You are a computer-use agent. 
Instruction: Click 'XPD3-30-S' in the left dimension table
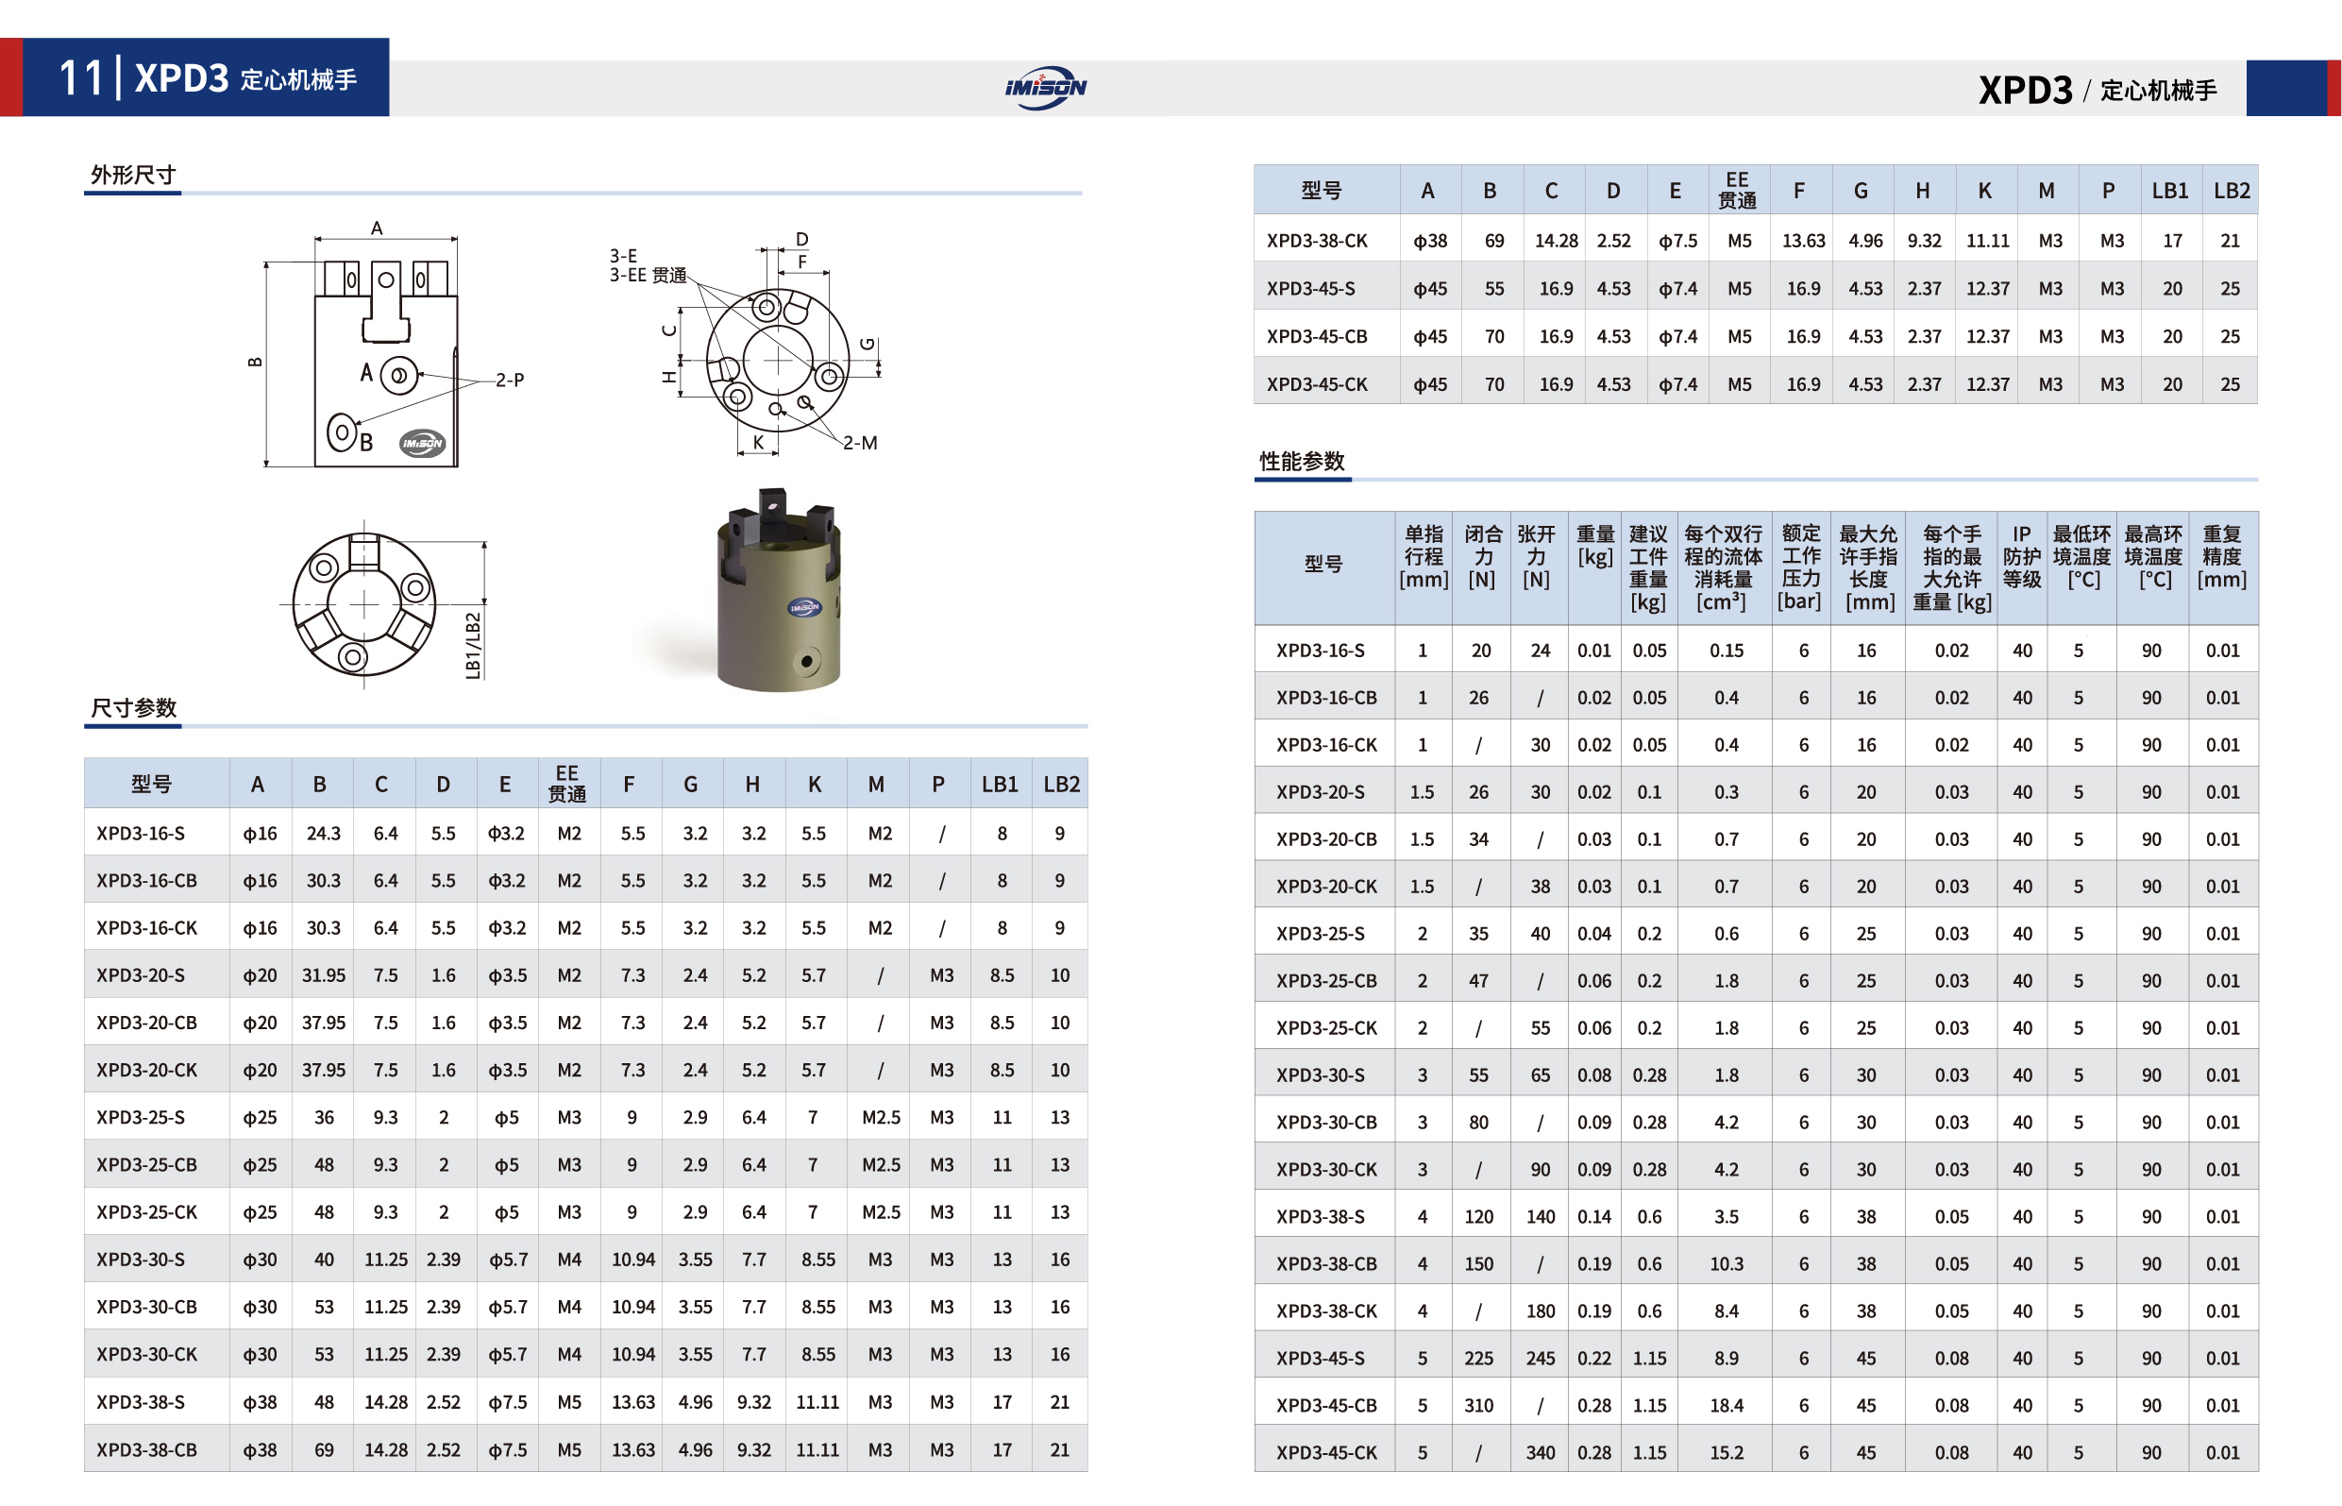click(140, 1260)
